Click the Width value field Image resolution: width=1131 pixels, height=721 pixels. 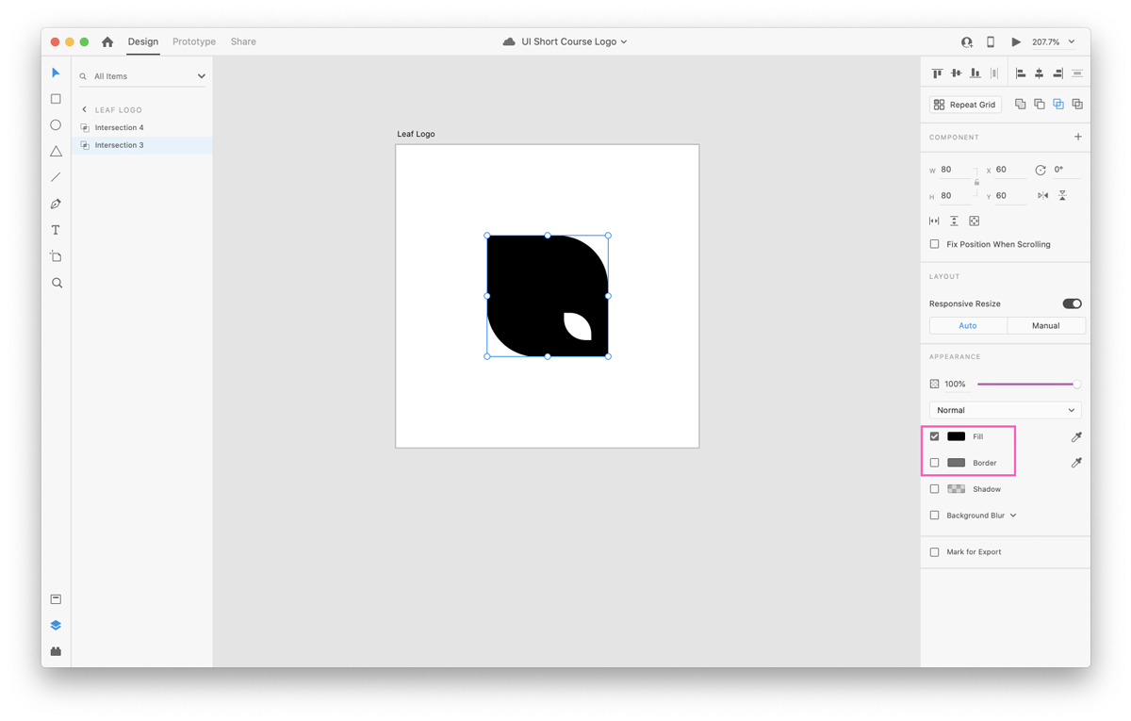pos(956,170)
